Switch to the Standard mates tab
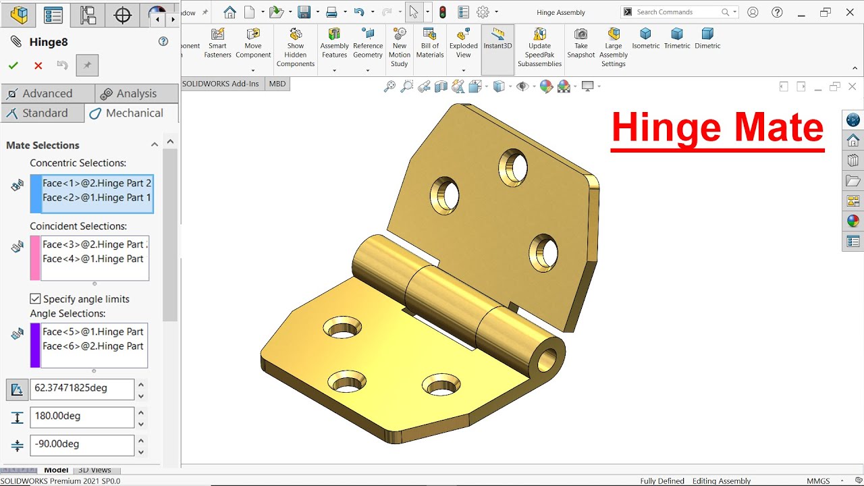Image resolution: width=864 pixels, height=486 pixels. click(x=43, y=113)
